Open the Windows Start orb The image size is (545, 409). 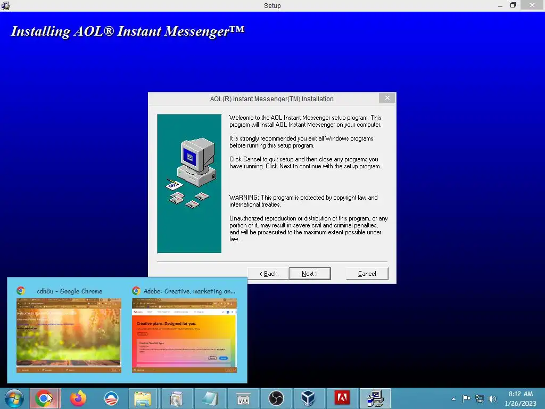14,398
